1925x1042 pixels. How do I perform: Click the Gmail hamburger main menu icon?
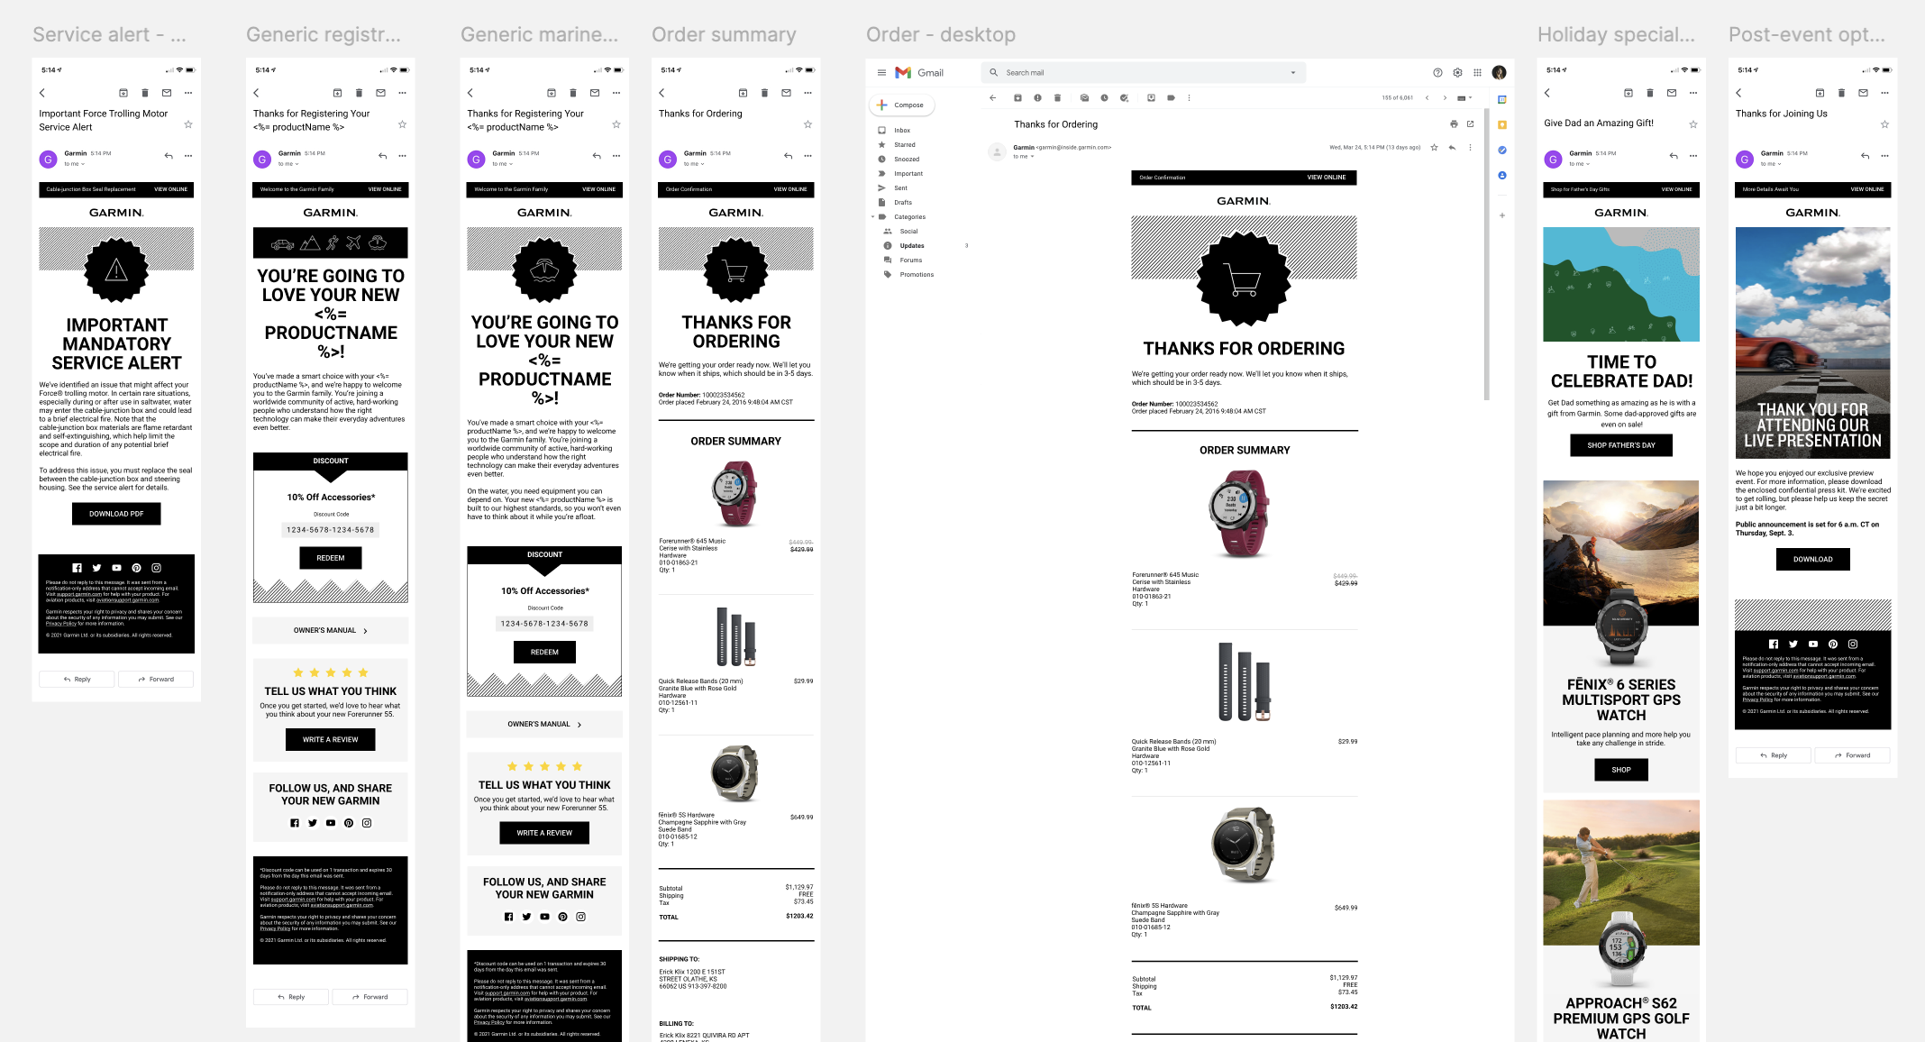coord(881,73)
